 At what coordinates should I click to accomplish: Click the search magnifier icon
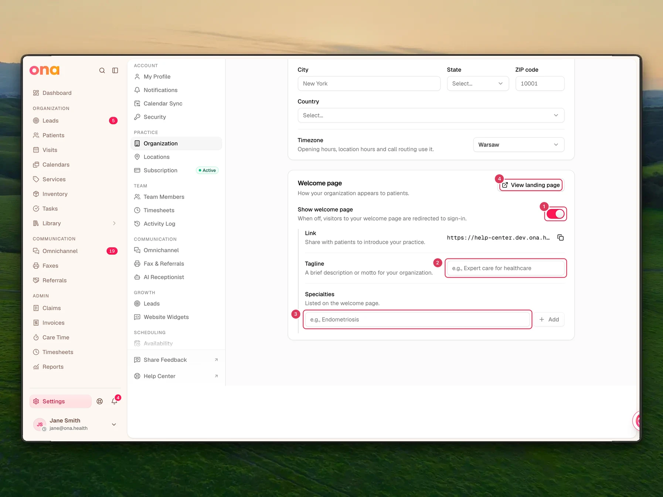(x=102, y=71)
